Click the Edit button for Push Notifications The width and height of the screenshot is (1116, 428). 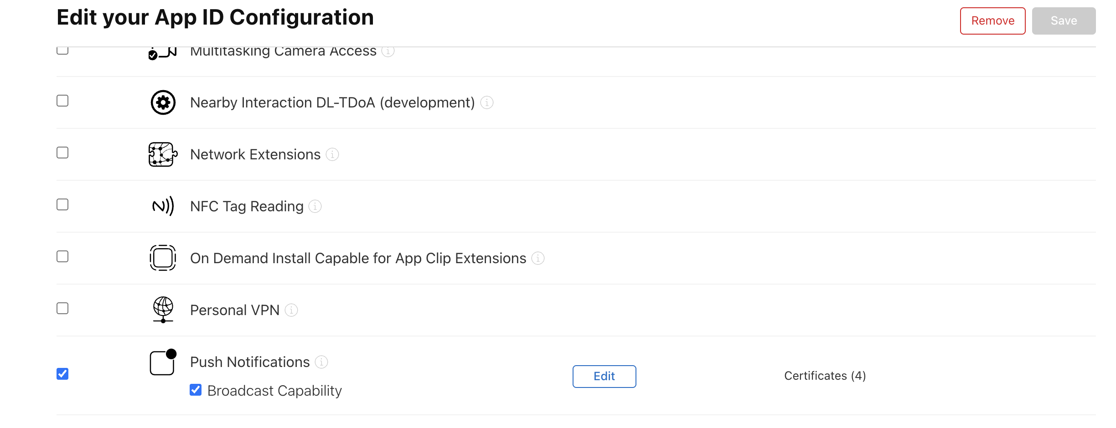604,376
